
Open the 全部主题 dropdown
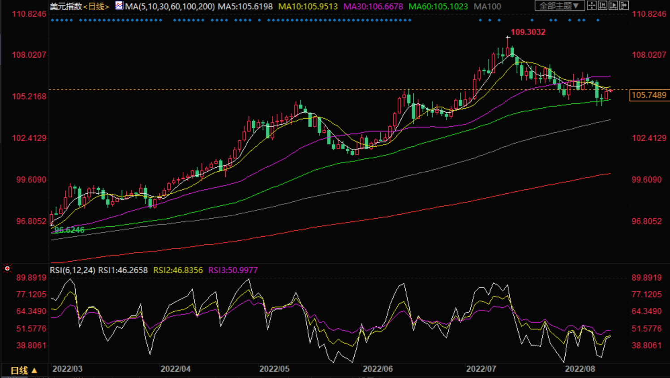click(559, 6)
